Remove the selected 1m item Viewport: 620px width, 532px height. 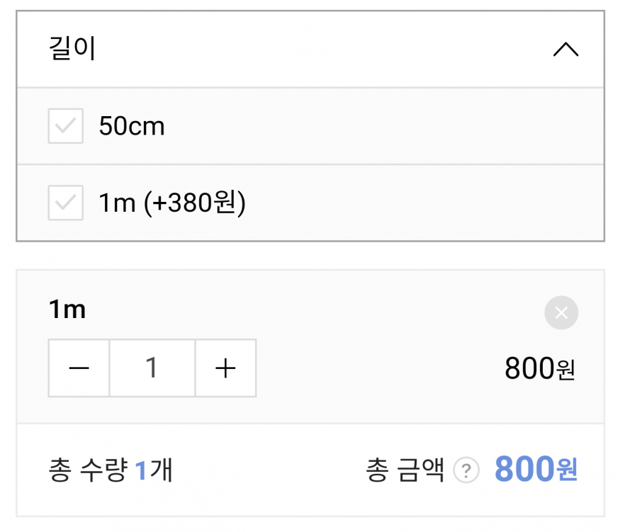coord(561,312)
